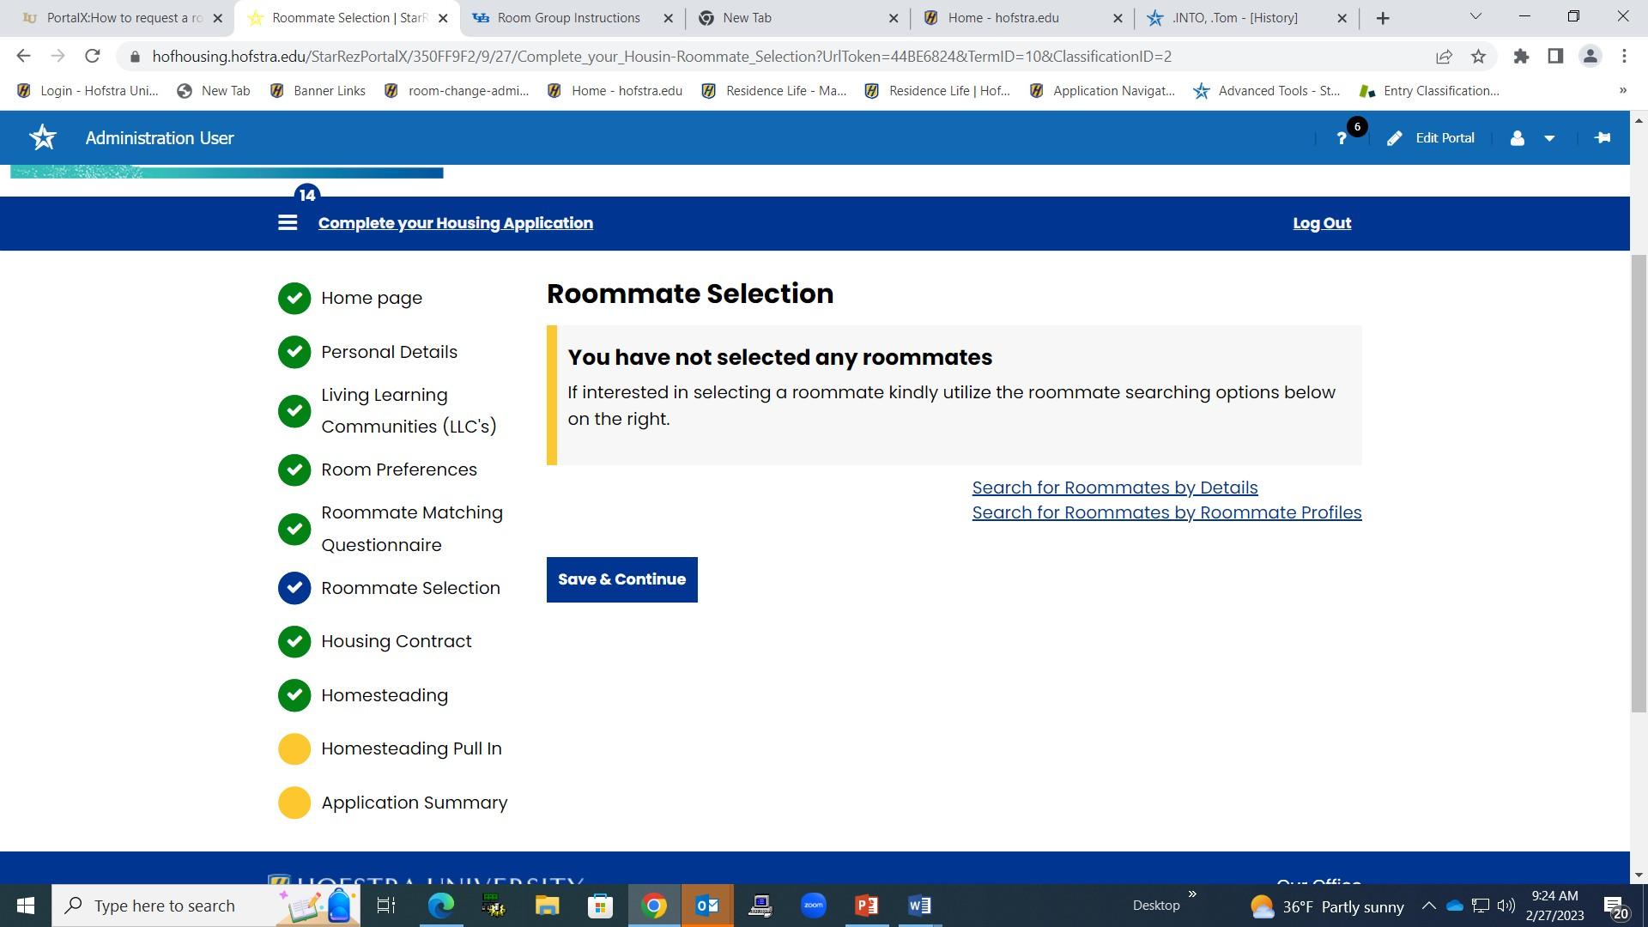1648x927 pixels.
Task: Click the pin icon in portal header
Action: click(x=1602, y=138)
